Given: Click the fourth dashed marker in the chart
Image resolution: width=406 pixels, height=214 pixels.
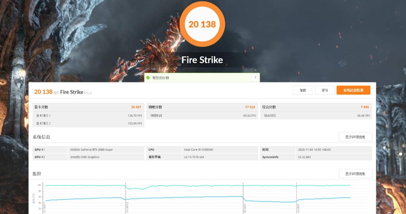Looking at the screenshot, I should [297, 198].
